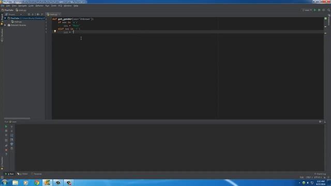Screen dimensions: 331x186
Task: Open the VCS menu
Action: (x=60, y=6)
